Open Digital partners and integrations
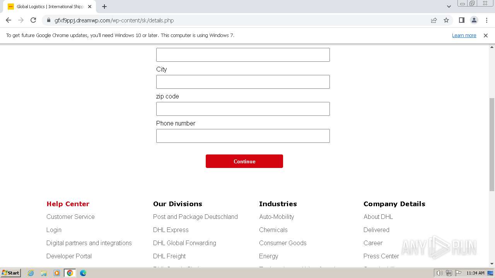 (x=89, y=243)
